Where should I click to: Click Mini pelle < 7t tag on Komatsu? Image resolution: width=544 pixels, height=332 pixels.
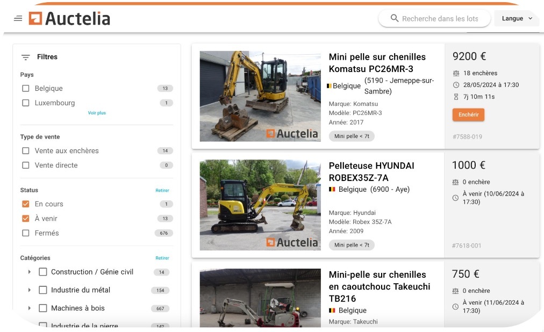click(352, 136)
